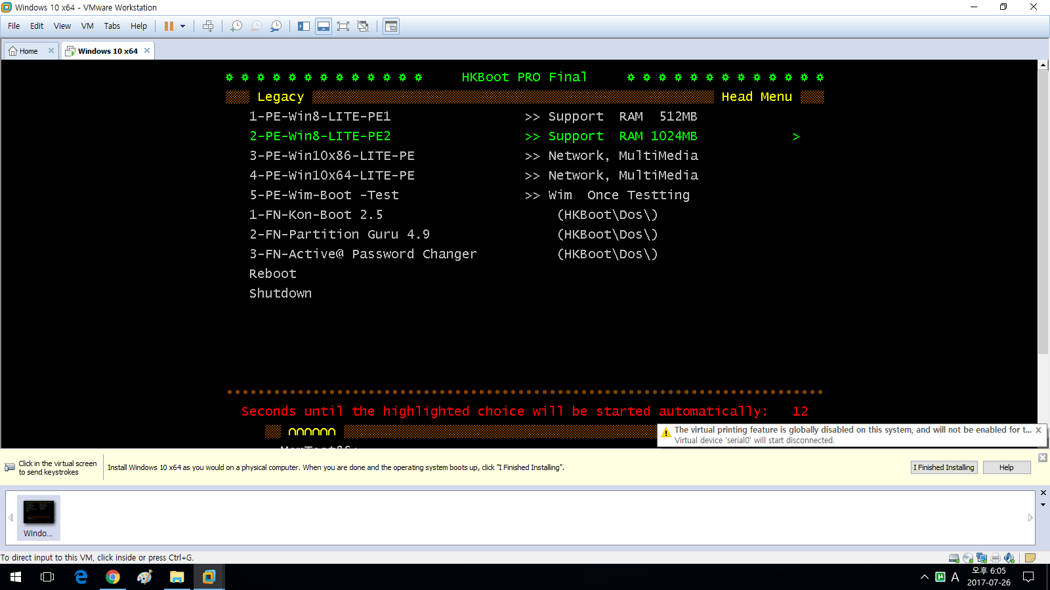Click the network adapter status icon
The width and height of the screenshot is (1050, 590).
point(982,558)
